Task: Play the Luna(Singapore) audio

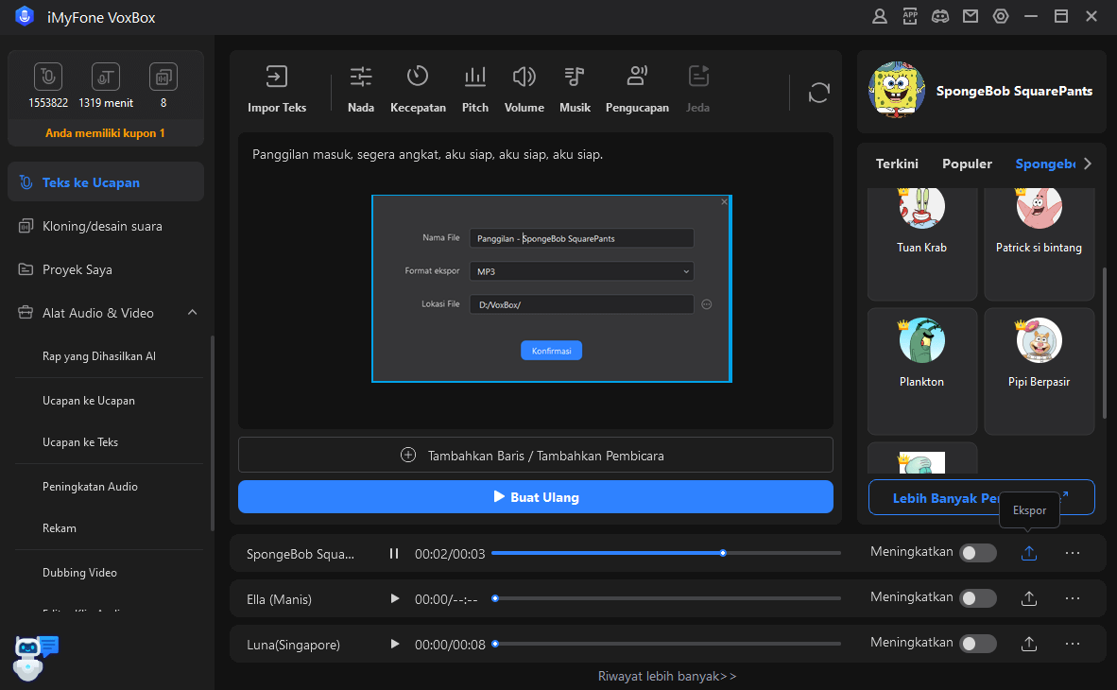Action: pyautogui.click(x=394, y=645)
